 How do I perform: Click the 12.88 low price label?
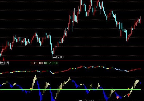(x=59, y=57)
